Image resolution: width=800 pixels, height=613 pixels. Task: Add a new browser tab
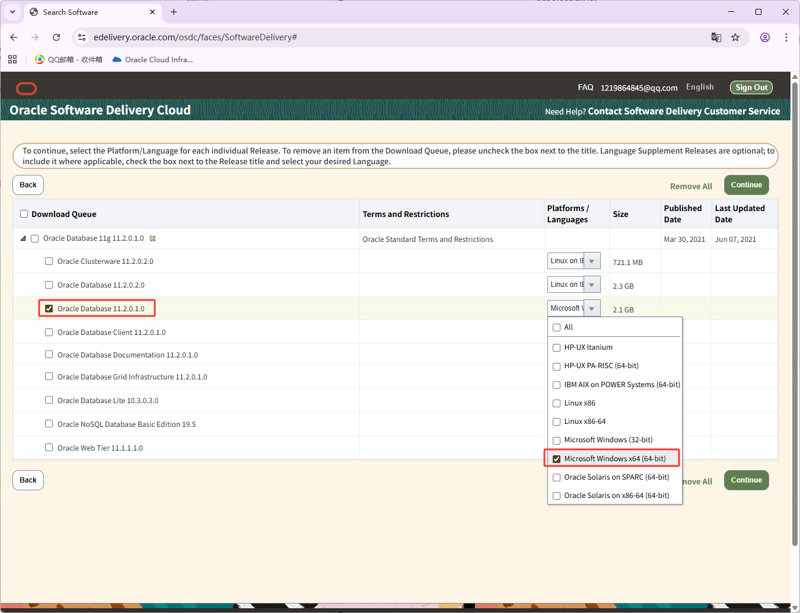coord(174,12)
